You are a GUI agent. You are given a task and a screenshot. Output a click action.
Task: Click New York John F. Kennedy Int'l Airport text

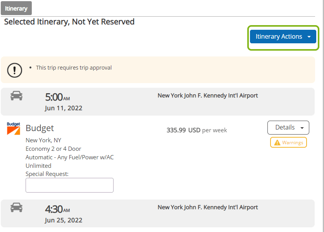point(208,95)
